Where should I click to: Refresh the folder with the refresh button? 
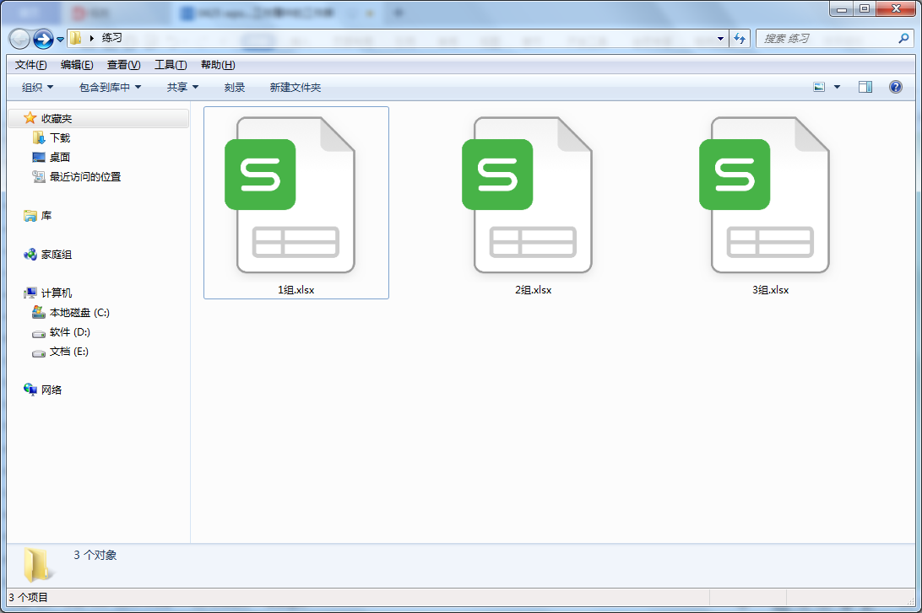(x=740, y=39)
